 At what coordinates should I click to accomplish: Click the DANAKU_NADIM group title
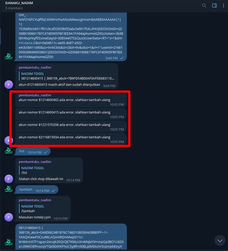(19, 3)
